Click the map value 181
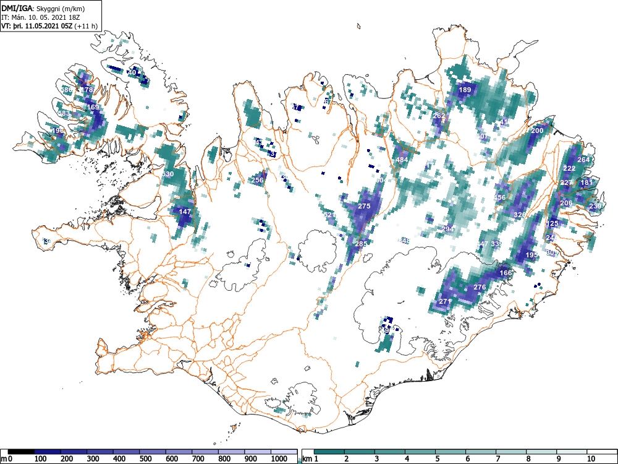This screenshot has width=618, height=464. [587, 183]
